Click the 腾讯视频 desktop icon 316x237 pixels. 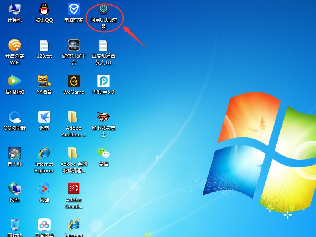(x=15, y=81)
